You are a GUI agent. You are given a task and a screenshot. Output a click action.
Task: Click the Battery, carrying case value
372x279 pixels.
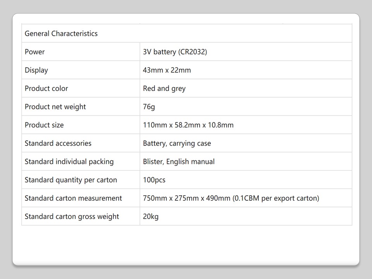(177, 143)
